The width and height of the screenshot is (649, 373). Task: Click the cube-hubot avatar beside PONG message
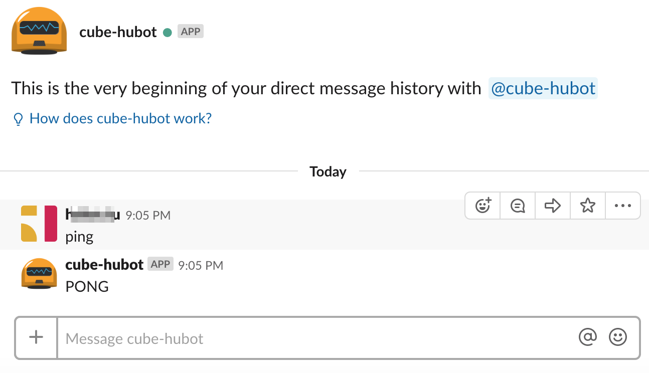[39, 274]
